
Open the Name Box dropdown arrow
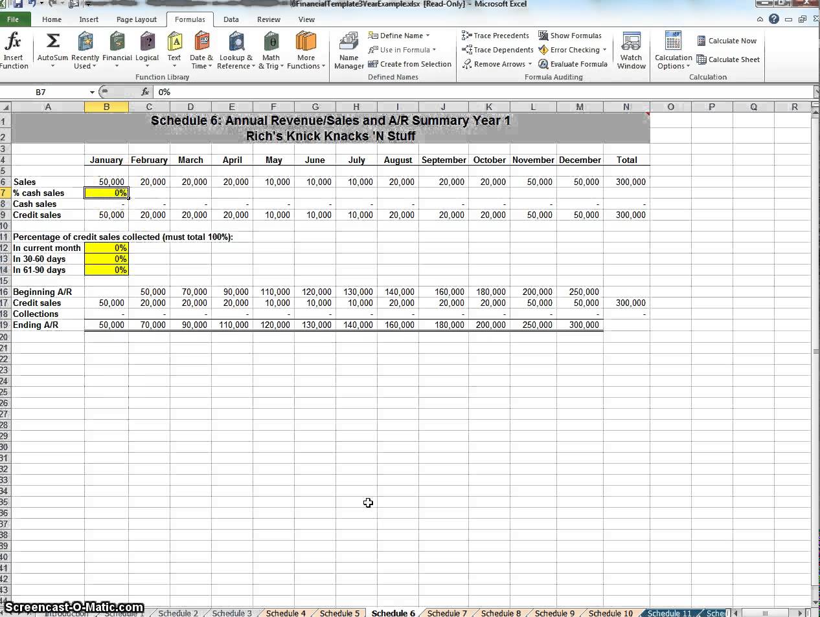pos(92,92)
